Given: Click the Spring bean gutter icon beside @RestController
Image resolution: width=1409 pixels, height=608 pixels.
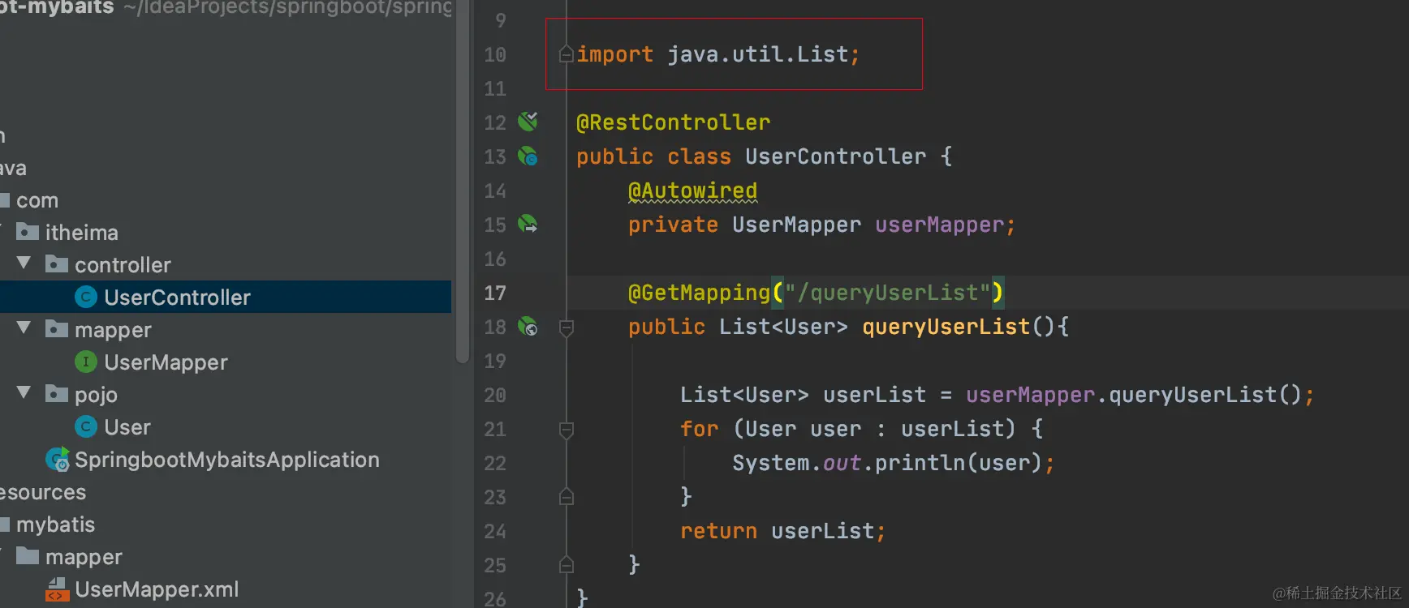Looking at the screenshot, I should (528, 122).
